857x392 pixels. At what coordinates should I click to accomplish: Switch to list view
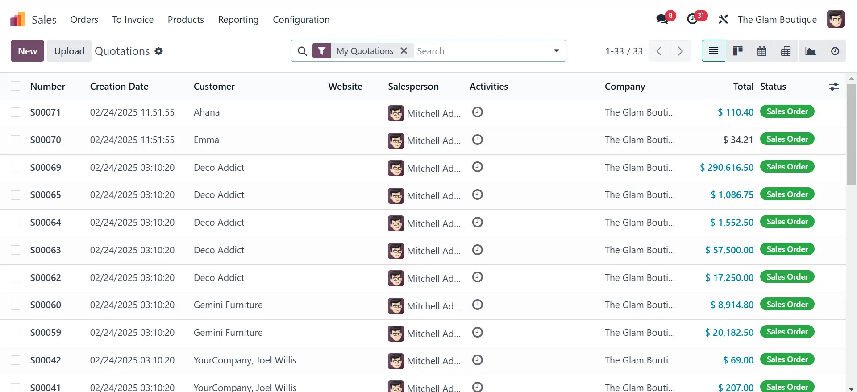(713, 51)
